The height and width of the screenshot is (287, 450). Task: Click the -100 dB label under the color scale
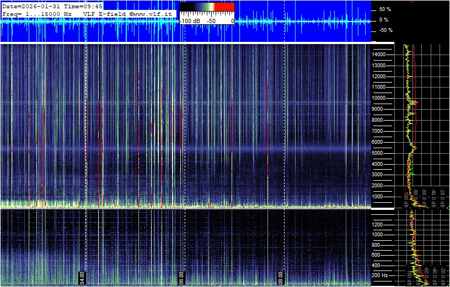pos(190,21)
